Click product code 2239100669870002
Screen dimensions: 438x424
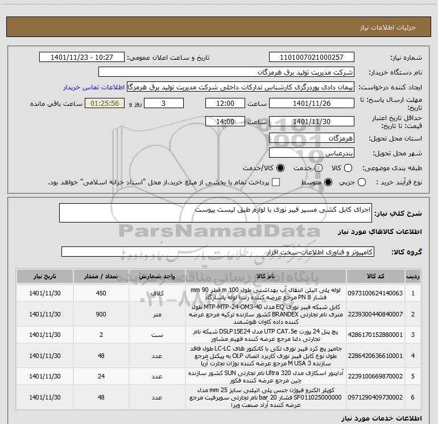click(x=375, y=377)
